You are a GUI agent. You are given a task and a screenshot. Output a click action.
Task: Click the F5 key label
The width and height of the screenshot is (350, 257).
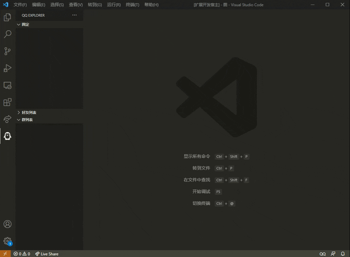point(218,192)
